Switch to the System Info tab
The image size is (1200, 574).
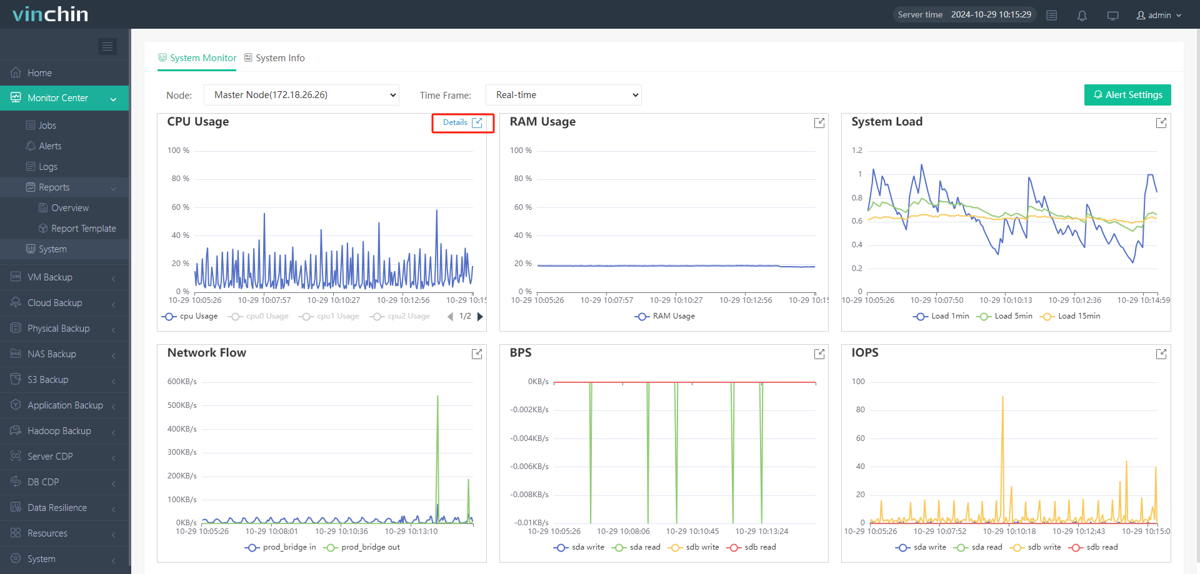274,58
